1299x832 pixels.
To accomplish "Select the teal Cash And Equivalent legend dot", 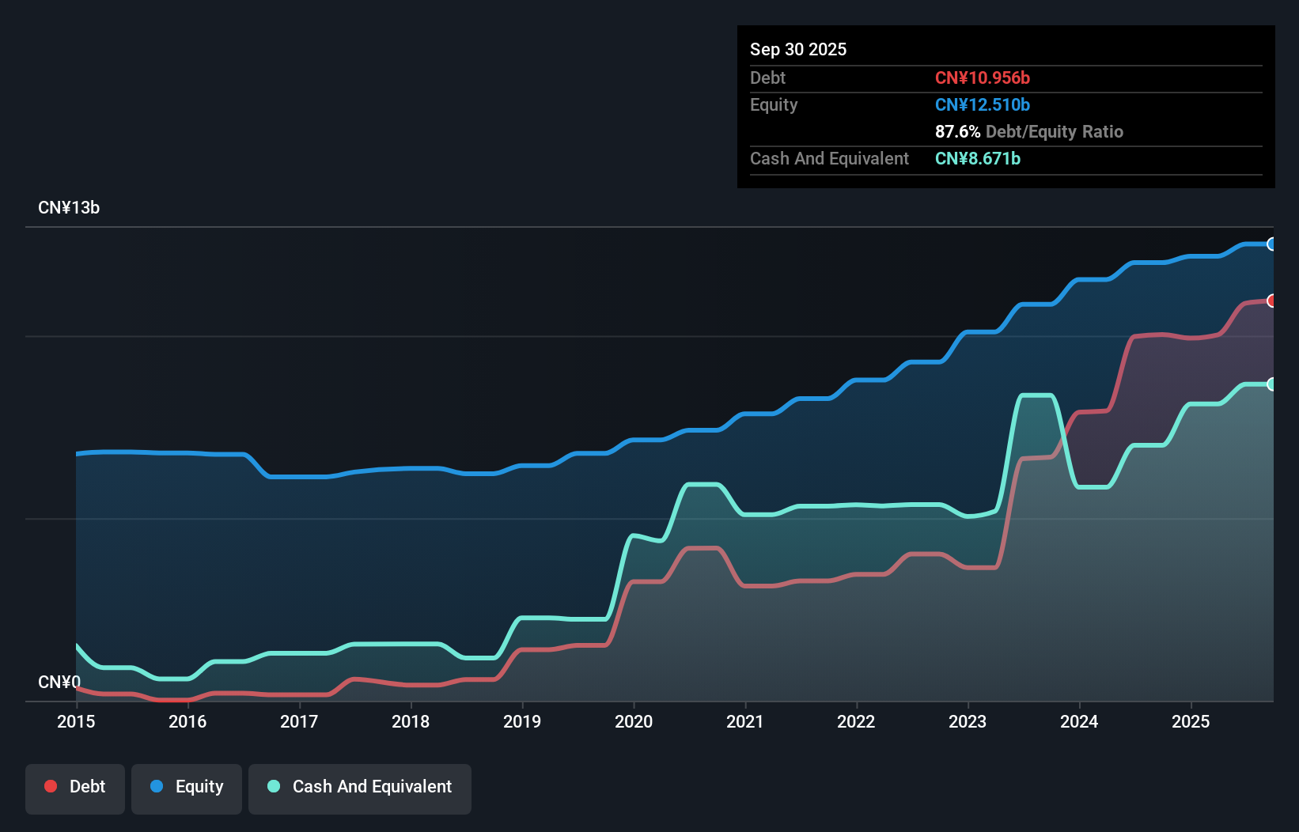I will (273, 785).
